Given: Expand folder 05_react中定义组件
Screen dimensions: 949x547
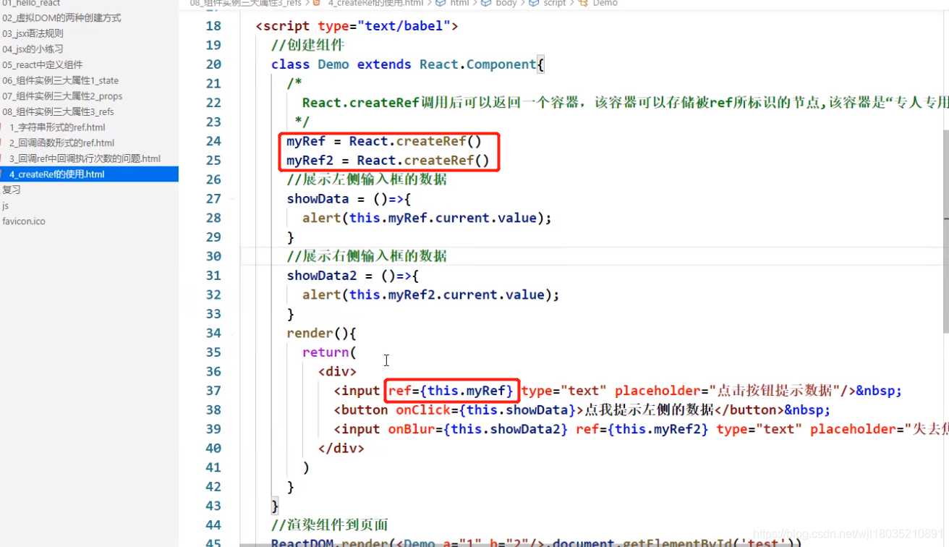Looking at the screenshot, I should (42, 64).
